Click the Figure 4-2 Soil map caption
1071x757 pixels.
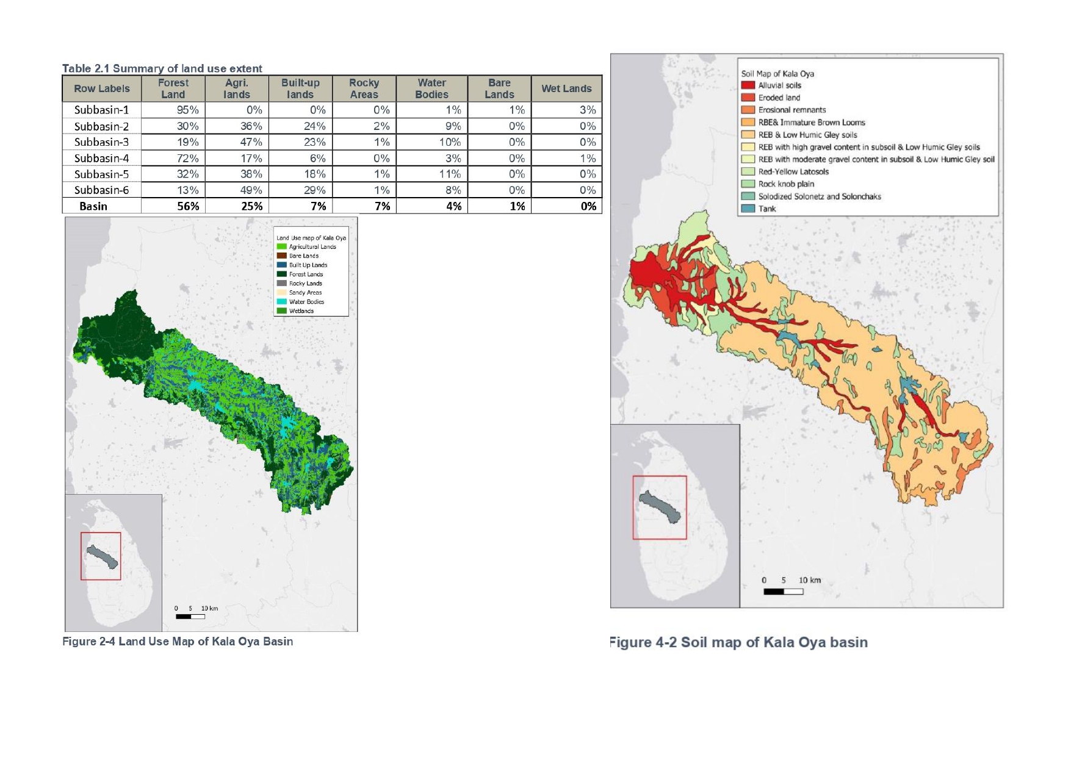738,642
